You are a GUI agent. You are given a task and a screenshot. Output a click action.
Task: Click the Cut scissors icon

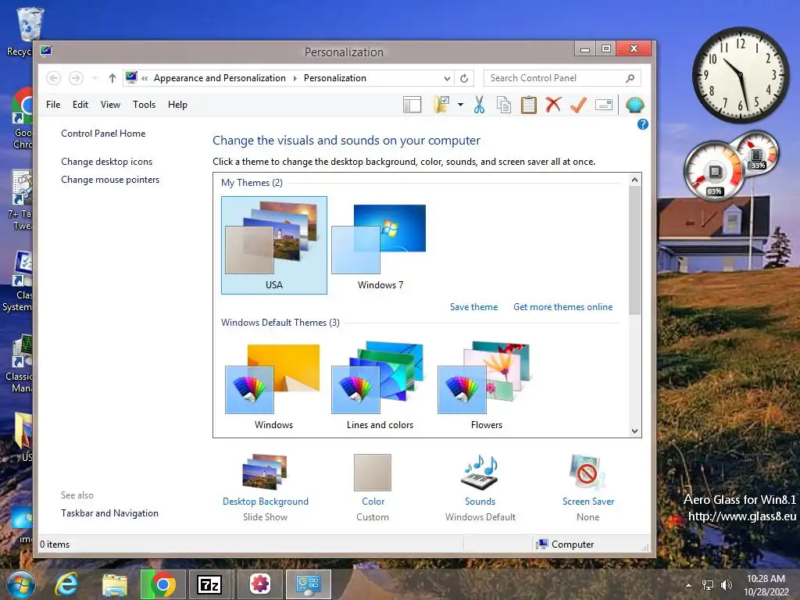coord(479,105)
